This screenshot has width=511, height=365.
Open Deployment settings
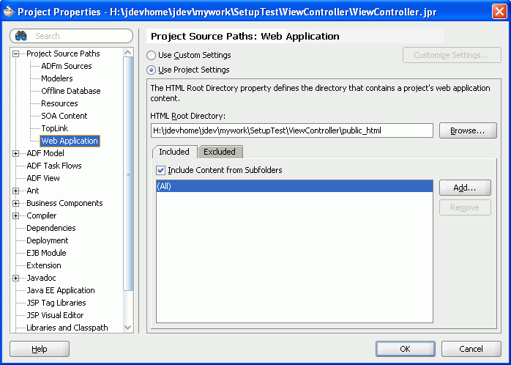(x=48, y=240)
